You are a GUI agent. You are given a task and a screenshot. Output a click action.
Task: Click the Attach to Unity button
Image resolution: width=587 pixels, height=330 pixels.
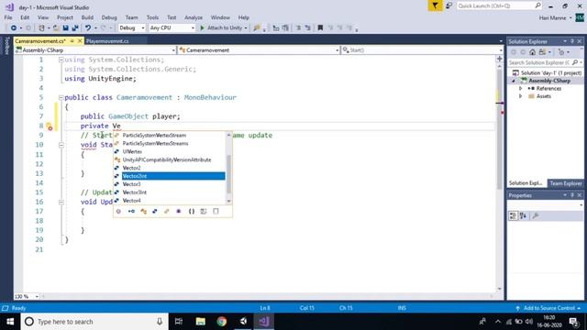pyautogui.click(x=224, y=28)
